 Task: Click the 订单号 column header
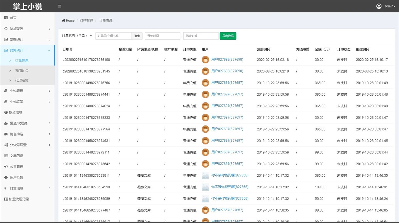(67, 49)
